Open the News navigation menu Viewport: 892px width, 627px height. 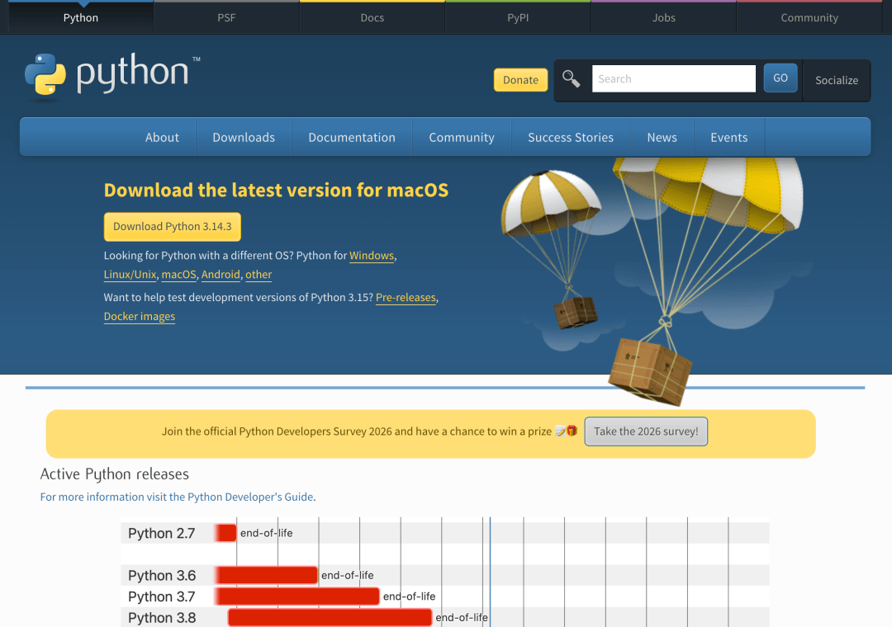tap(662, 137)
